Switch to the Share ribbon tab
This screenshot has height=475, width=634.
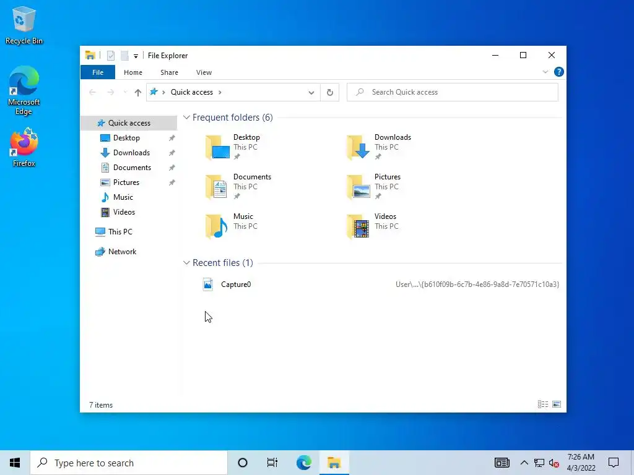click(169, 72)
